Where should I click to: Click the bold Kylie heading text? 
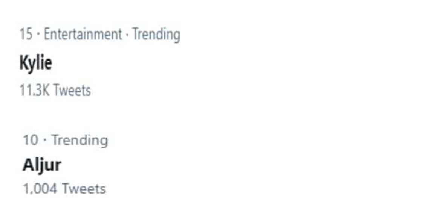(x=36, y=63)
